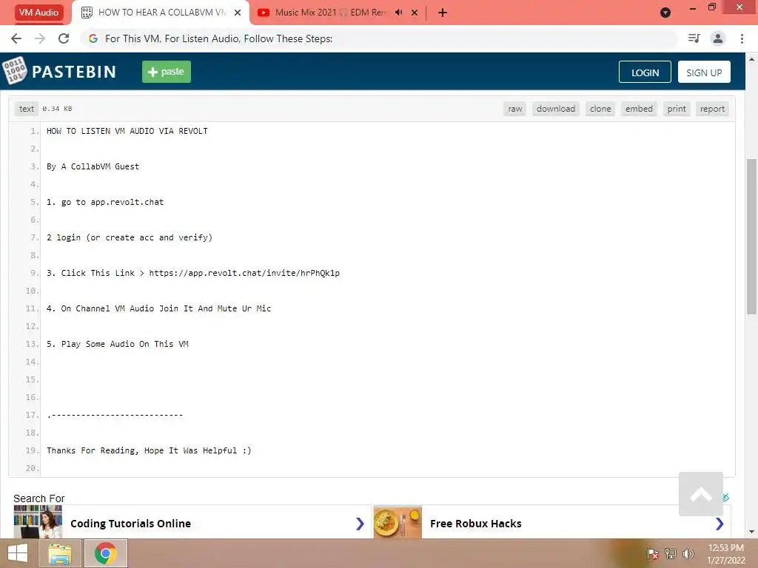The height and width of the screenshot is (568, 758).
Task: Click the 'Search For' ad heading
Action: tap(38, 498)
